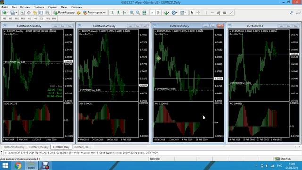Image resolution: width=302 pixels, height=170 pixels.
Task: Open the Вставка menu
Action: coord(25,7)
